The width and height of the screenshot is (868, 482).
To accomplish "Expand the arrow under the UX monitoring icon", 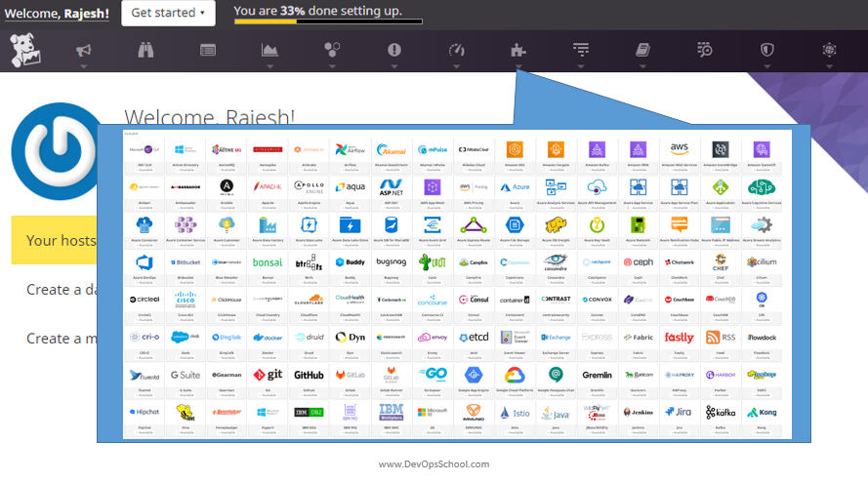I will pos(830,67).
